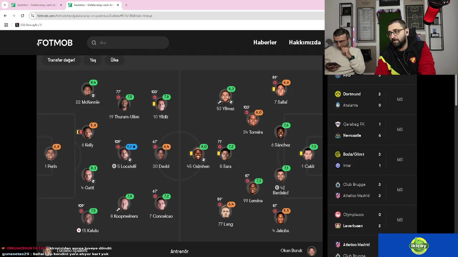Image resolution: width=458 pixels, height=257 pixels.
Task: Open the Olympiacos vs Leverkusen match
Action: (372, 220)
